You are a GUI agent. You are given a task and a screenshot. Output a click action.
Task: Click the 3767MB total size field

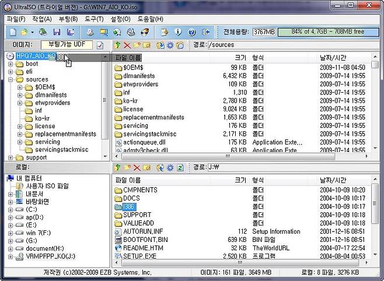(264, 32)
